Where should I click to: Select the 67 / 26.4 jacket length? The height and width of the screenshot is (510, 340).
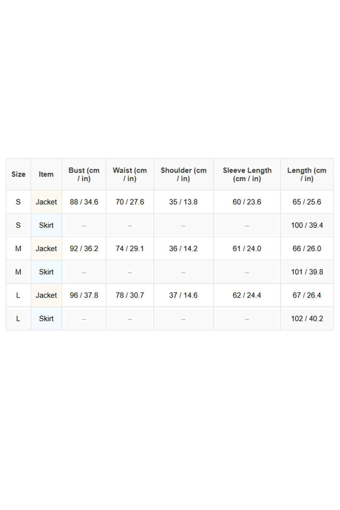[307, 295]
